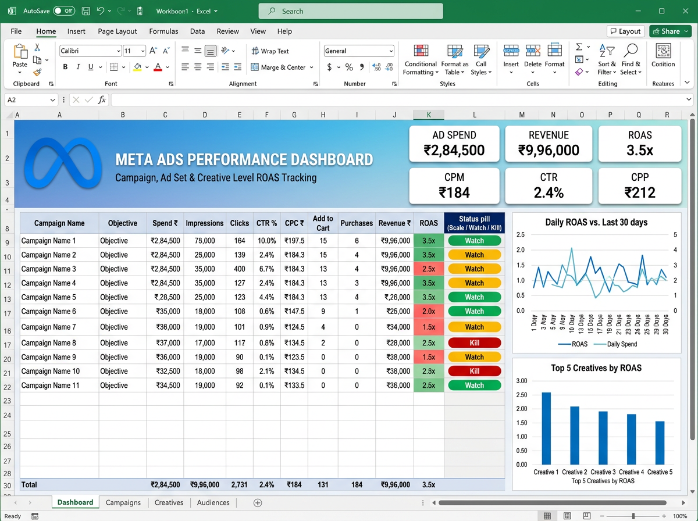Open the Find & Select dropdown
This screenshot has height=521, width=698.
(631, 60)
